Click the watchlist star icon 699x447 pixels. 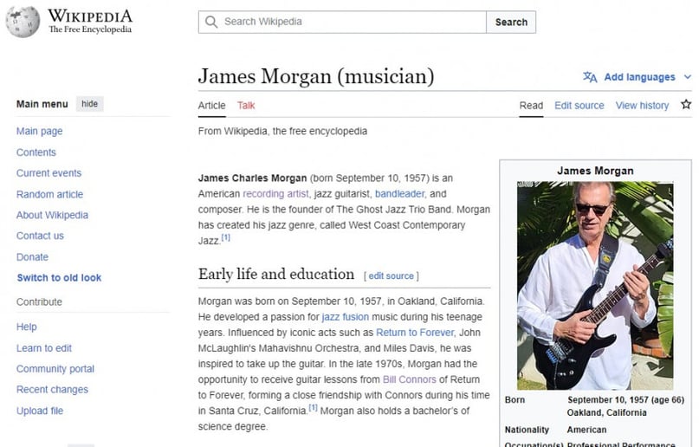[686, 104]
